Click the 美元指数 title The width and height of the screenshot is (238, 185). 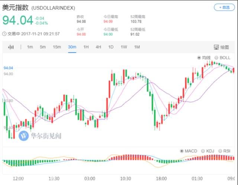pyautogui.click(x=15, y=7)
